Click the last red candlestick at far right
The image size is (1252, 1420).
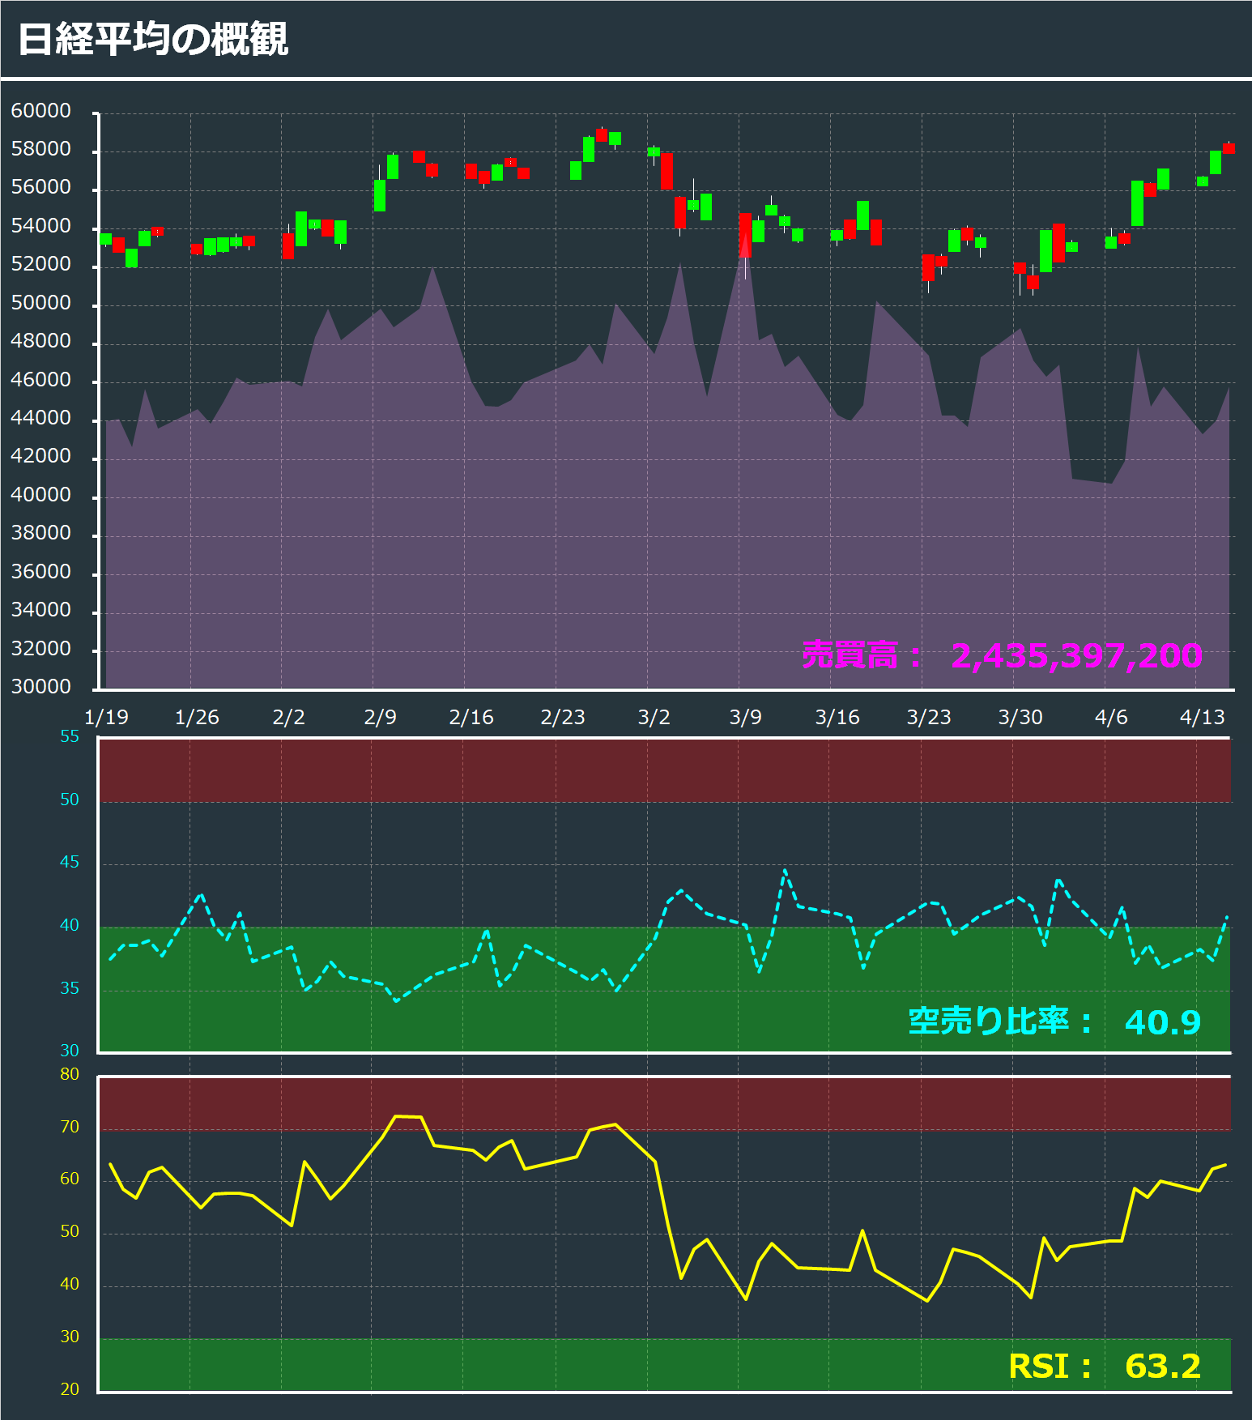1229,148
